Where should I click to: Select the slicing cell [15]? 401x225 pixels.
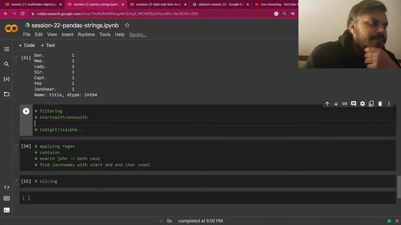(x=207, y=181)
